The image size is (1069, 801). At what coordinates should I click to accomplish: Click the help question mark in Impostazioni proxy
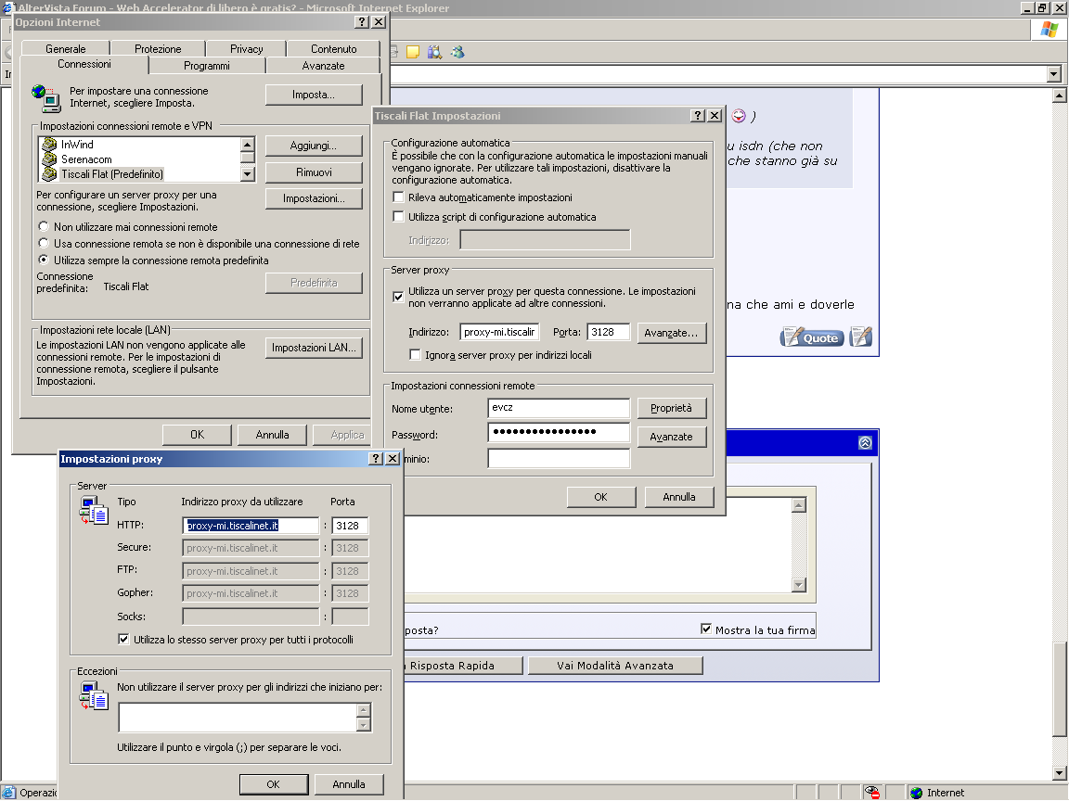pos(376,459)
